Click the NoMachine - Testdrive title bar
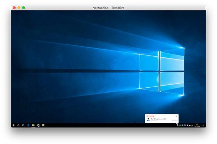217x144 pixels. (109, 8)
